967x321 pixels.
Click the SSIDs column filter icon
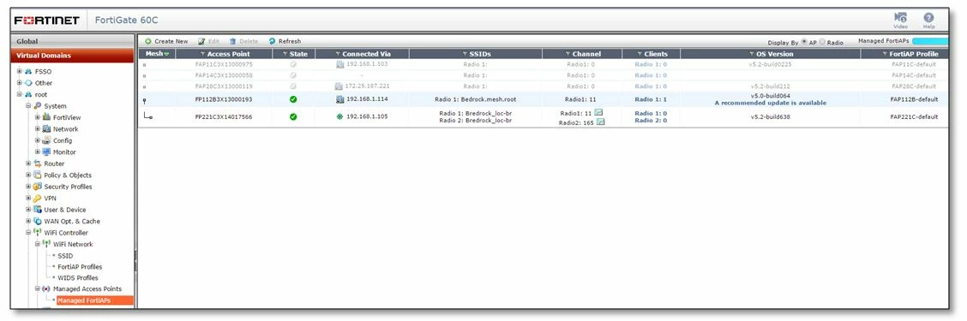tap(464, 54)
